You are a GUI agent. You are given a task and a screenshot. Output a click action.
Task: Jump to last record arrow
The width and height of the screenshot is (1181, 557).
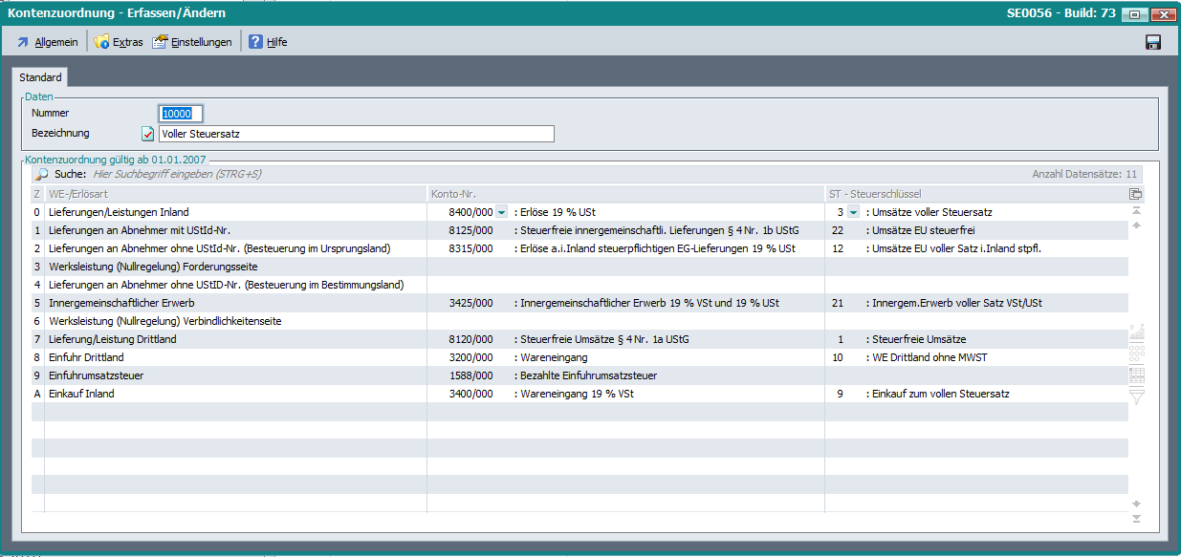pos(1136,519)
